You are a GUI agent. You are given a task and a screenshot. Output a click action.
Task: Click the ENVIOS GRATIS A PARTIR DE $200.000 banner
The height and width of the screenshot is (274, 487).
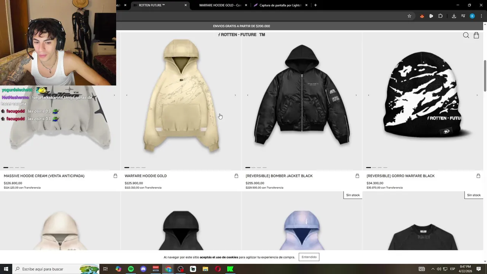coord(242,26)
